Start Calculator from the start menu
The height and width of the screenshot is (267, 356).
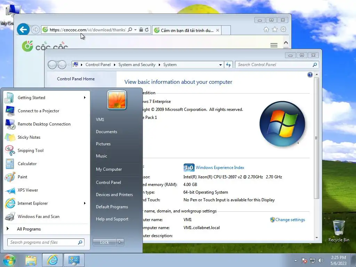[x=46, y=164]
